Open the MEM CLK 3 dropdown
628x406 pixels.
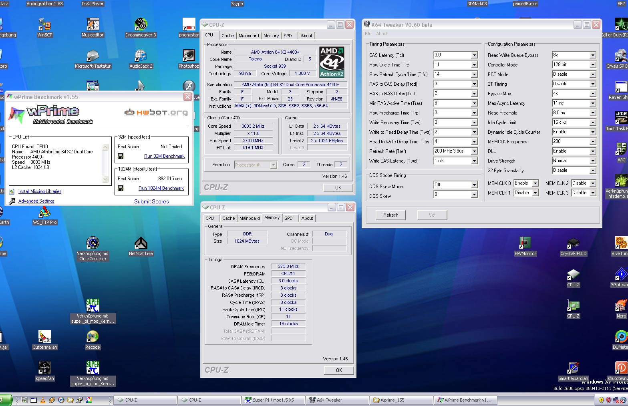pyautogui.click(x=593, y=193)
